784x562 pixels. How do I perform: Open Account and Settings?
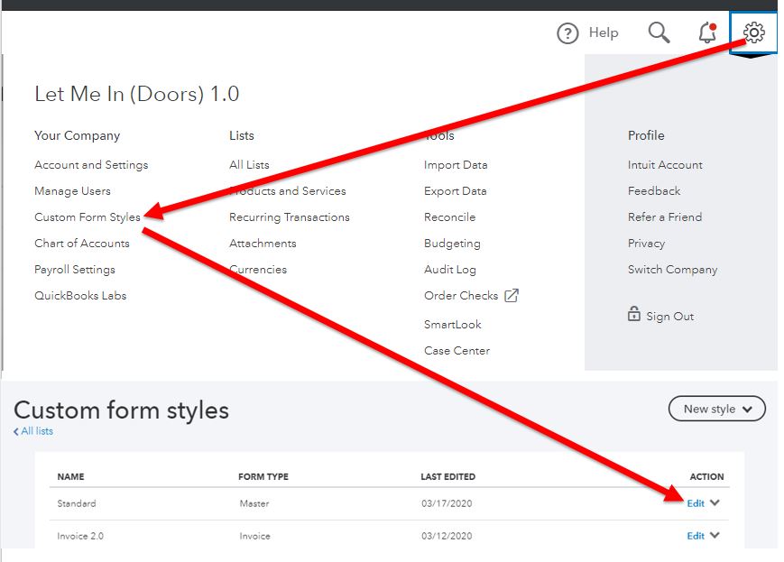91,165
